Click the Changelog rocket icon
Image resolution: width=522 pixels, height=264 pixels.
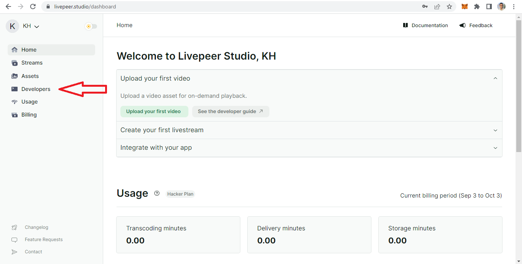click(x=15, y=228)
